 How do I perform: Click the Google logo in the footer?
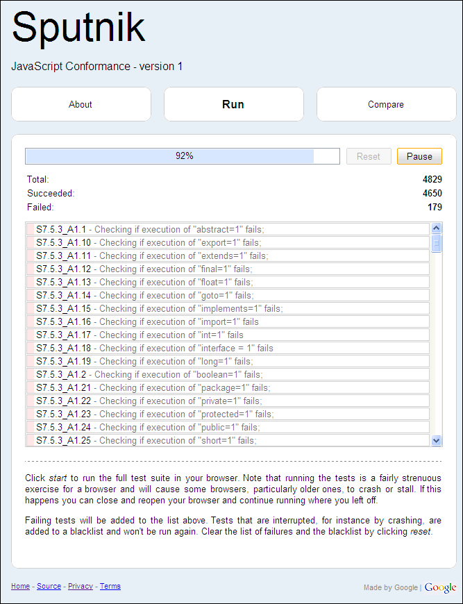[440, 588]
